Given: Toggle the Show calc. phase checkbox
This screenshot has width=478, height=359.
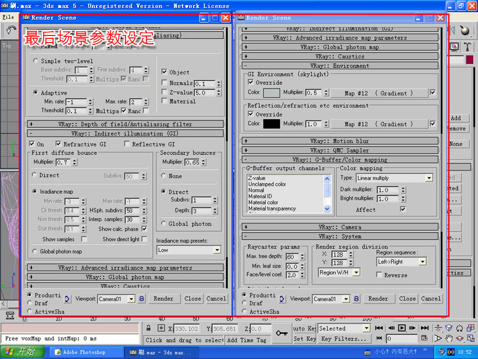Looking at the screenshot, I should (144, 229).
